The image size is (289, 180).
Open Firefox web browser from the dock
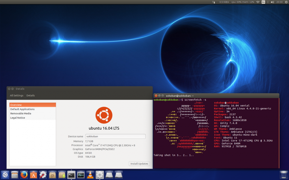(24, 175)
